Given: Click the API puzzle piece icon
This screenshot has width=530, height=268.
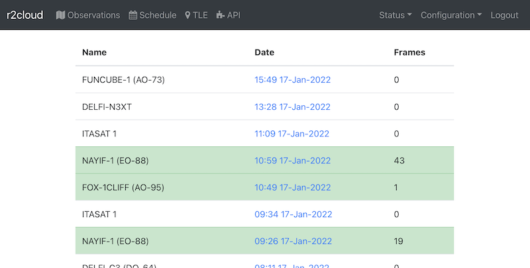Looking at the screenshot, I should (220, 15).
